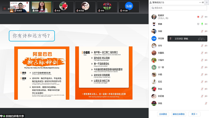This screenshot has width=209, height=118.
Task: Toggle the host's muted microphone
Action: (x=202, y=17)
